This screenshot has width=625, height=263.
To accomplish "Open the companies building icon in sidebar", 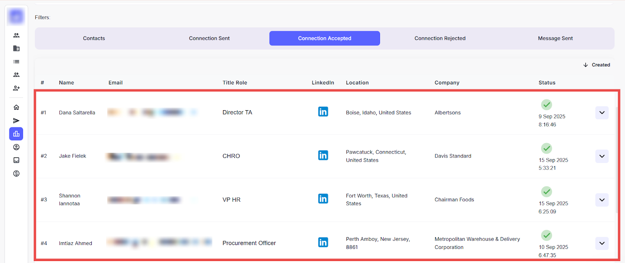I will pyautogui.click(x=16, y=48).
